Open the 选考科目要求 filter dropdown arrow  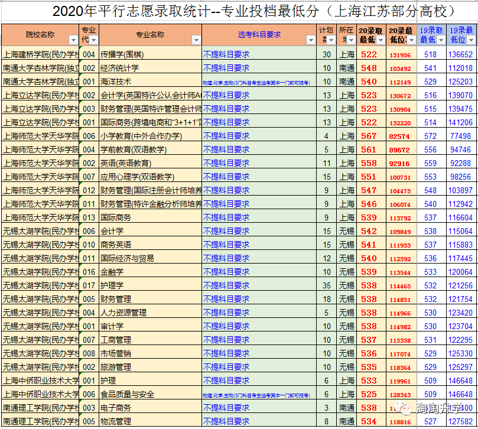(311, 40)
